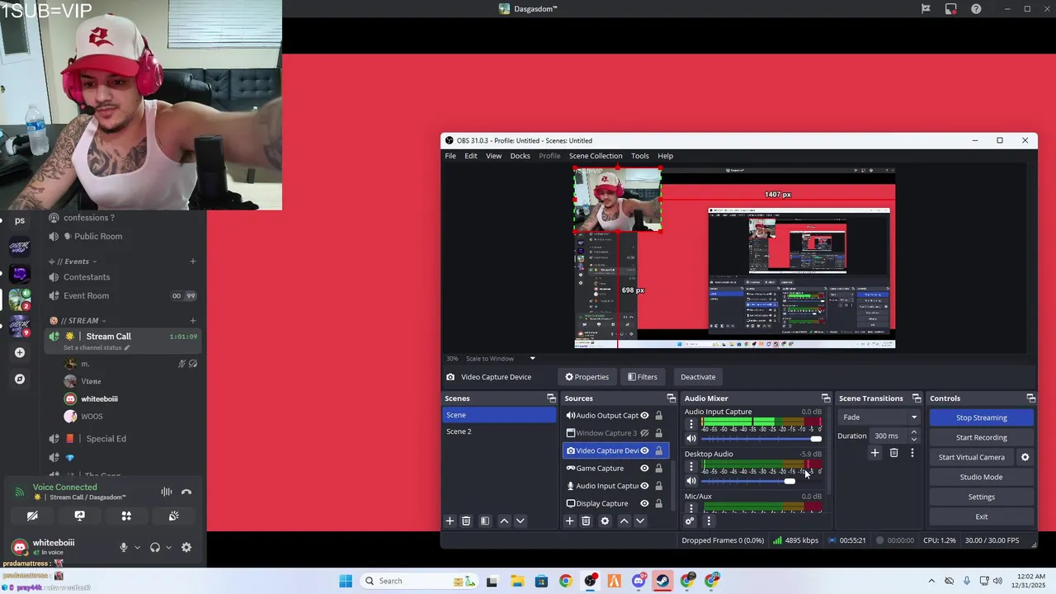Open Audio Mixer three-dot menu at panel bottom
Image resolution: width=1056 pixels, height=594 pixels.
click(x=708, y=521)
